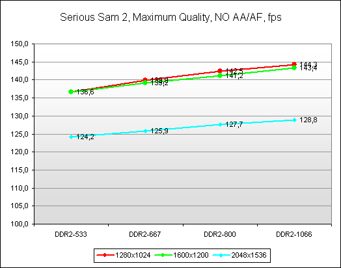Viewport: 341px width, 268px height.
Task: Click the 135,0 y-axis label
Action: (20, 98)
